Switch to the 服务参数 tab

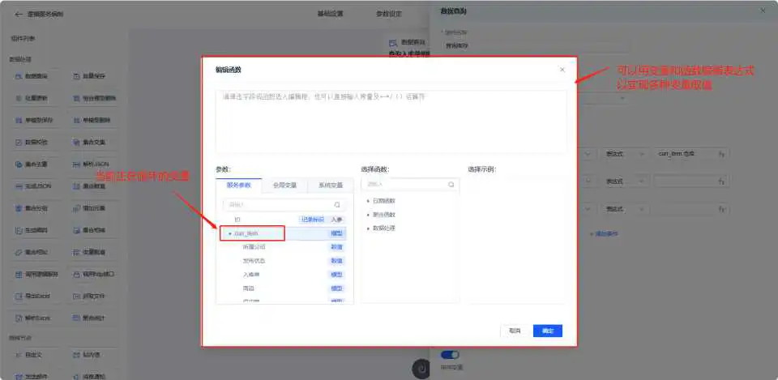coord(238,185)
